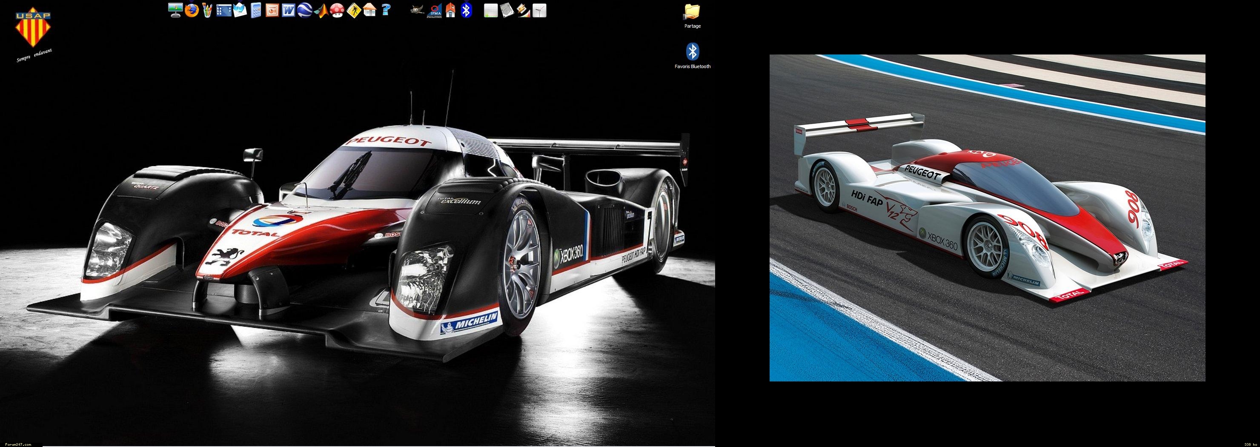Click the yellow pedestrian sign icon
The width and height of the screenshot is (1260, 447).
coord(354,10)
